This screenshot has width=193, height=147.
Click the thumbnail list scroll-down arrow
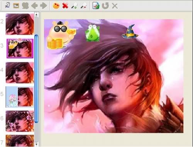pyautogui.click(x=37, y=144)
